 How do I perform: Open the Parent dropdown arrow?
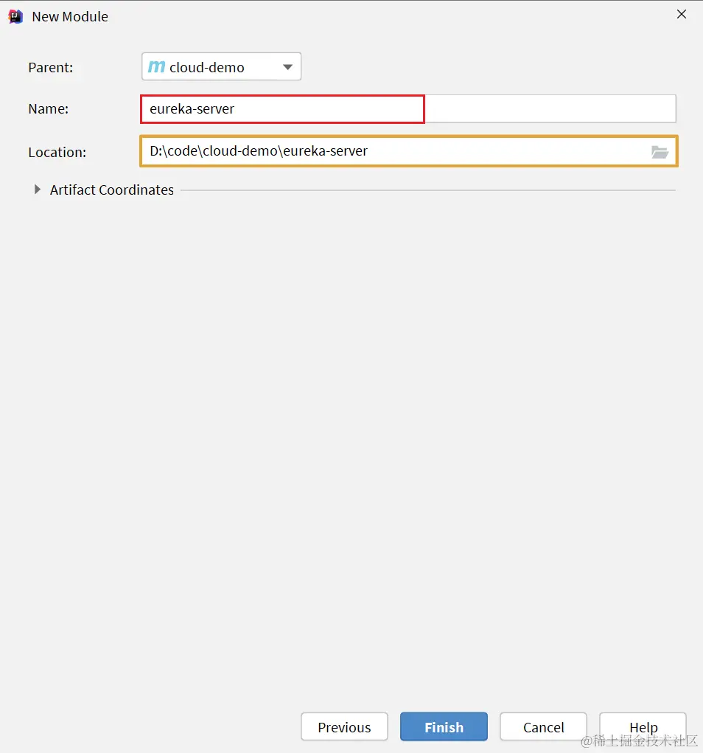tap(288, 67)
